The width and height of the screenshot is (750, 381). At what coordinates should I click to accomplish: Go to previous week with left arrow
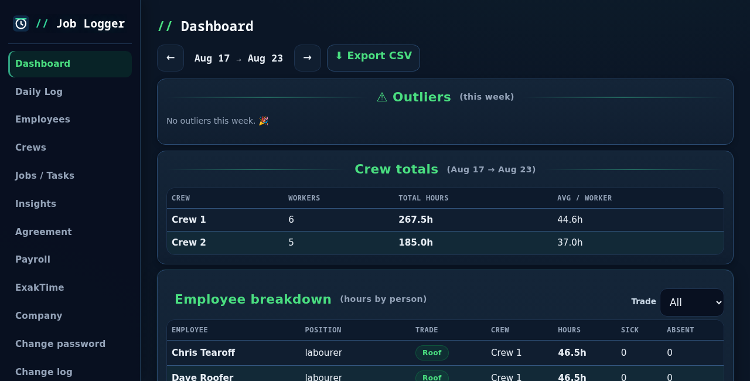[x=171, y=58]
